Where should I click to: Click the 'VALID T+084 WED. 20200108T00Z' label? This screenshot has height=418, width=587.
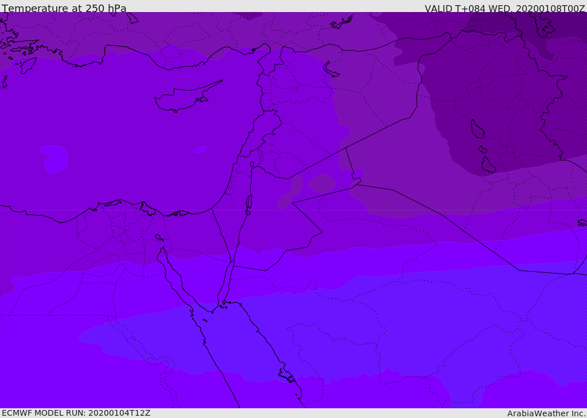pos(504,8)
